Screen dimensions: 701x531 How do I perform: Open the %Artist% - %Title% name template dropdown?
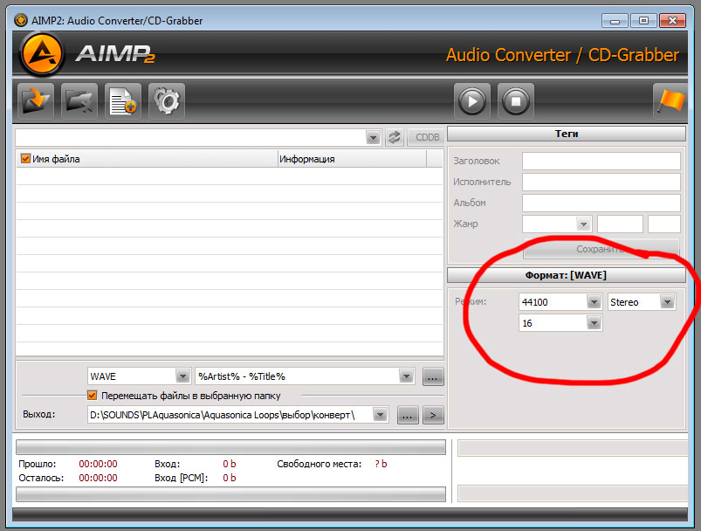coord(406,376)
